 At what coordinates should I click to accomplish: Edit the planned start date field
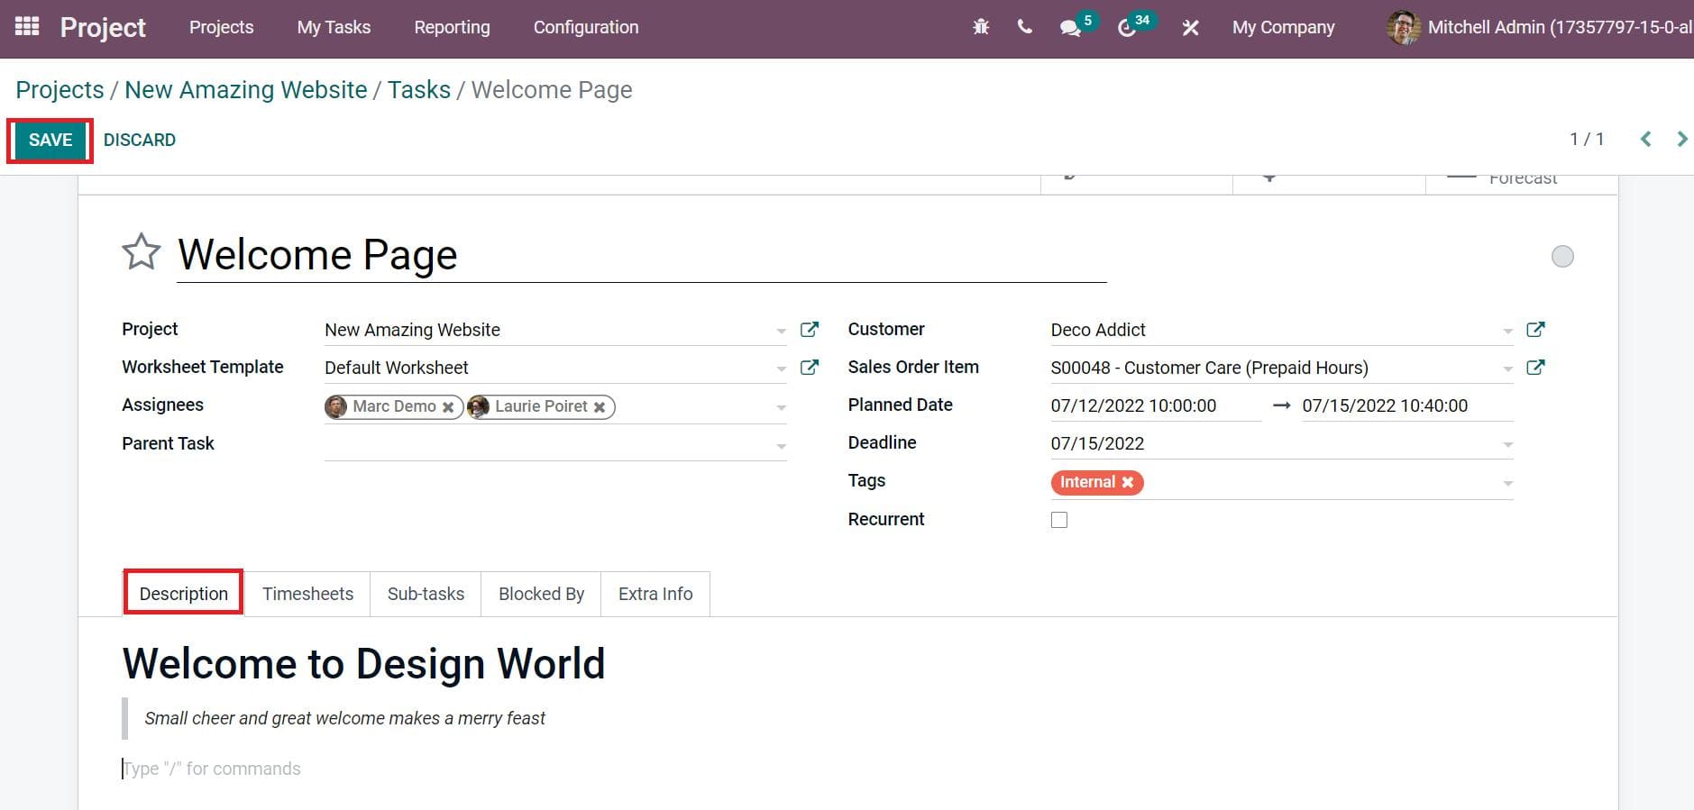1156,406
